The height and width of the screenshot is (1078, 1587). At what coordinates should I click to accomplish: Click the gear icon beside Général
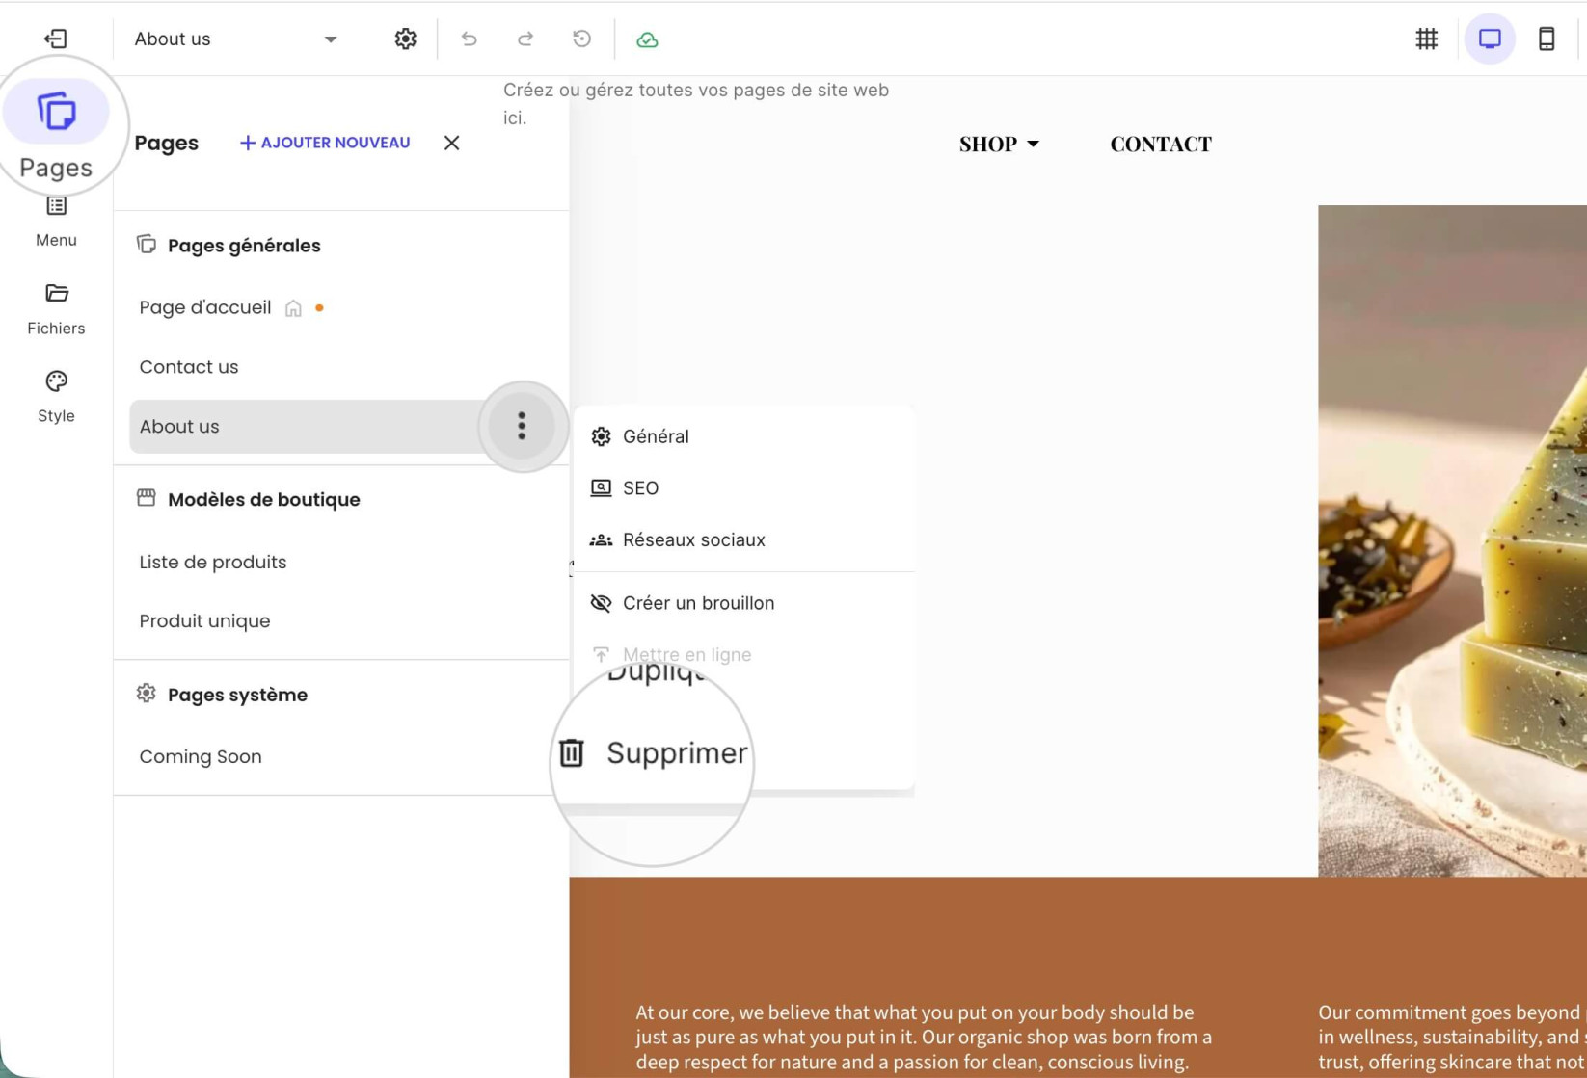601,436
